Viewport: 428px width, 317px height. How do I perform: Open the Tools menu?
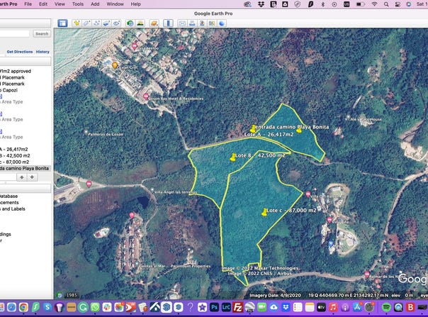[x=78, y=4]
